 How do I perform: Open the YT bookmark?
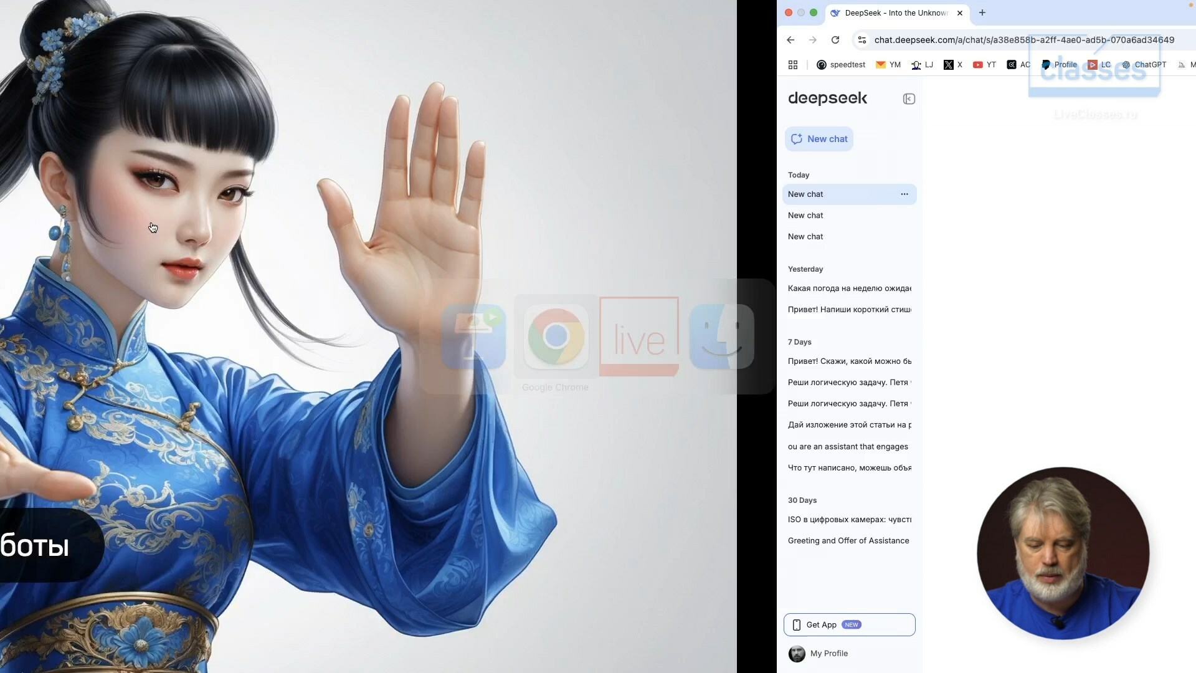[x=984, y=65]
